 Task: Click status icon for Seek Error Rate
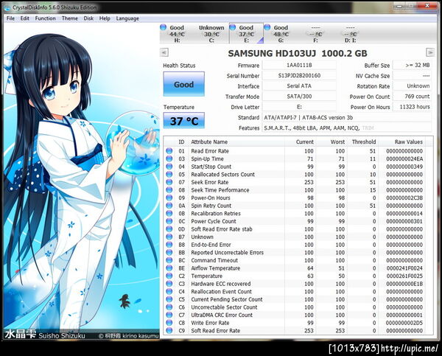[x=169, y=182]
